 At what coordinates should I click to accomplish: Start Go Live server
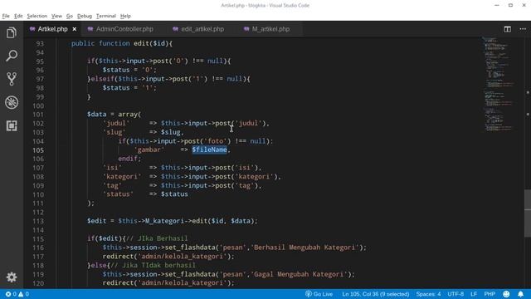coord(319,294)
